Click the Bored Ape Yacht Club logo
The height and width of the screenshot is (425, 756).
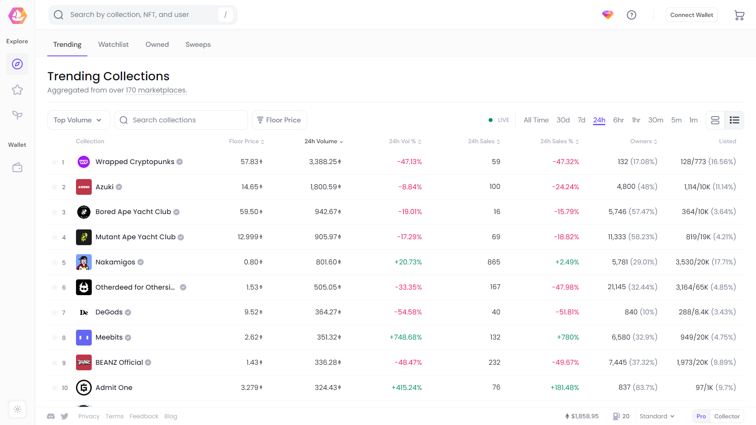click(x=83, y=212)
